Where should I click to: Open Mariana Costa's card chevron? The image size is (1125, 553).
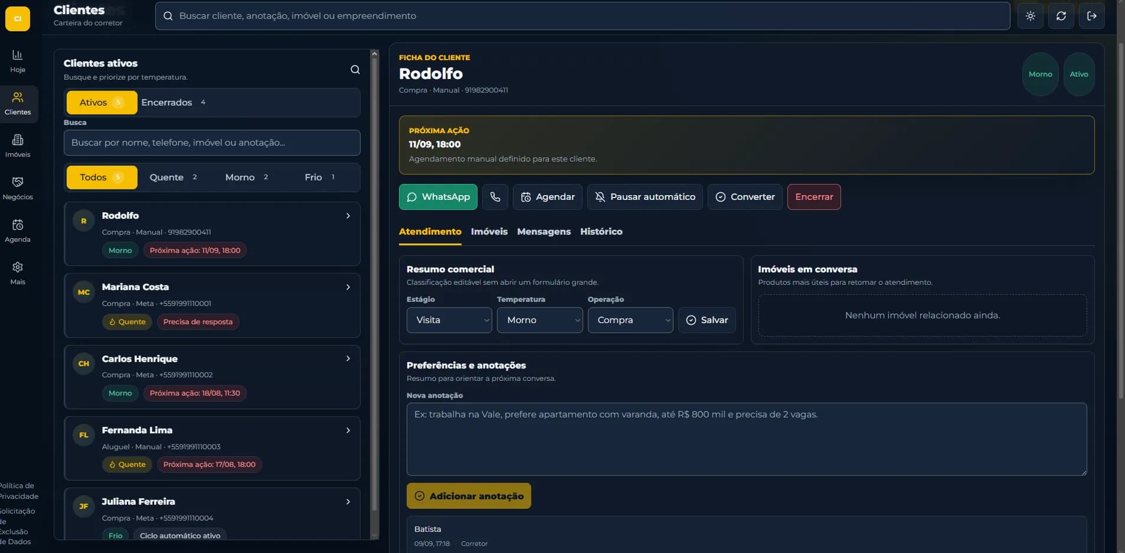click(x=348, y=287)
